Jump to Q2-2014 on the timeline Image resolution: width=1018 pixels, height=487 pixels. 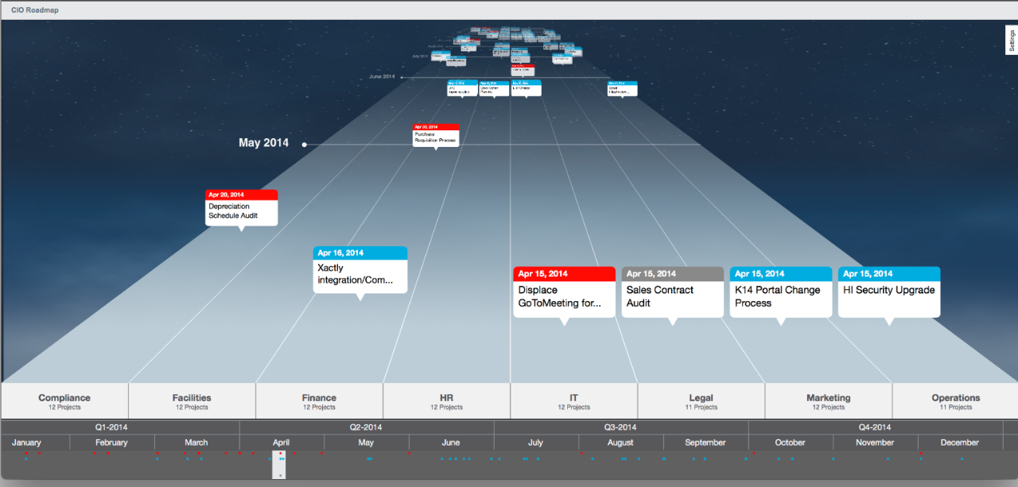pyautogui.click(x=366, y=427)
